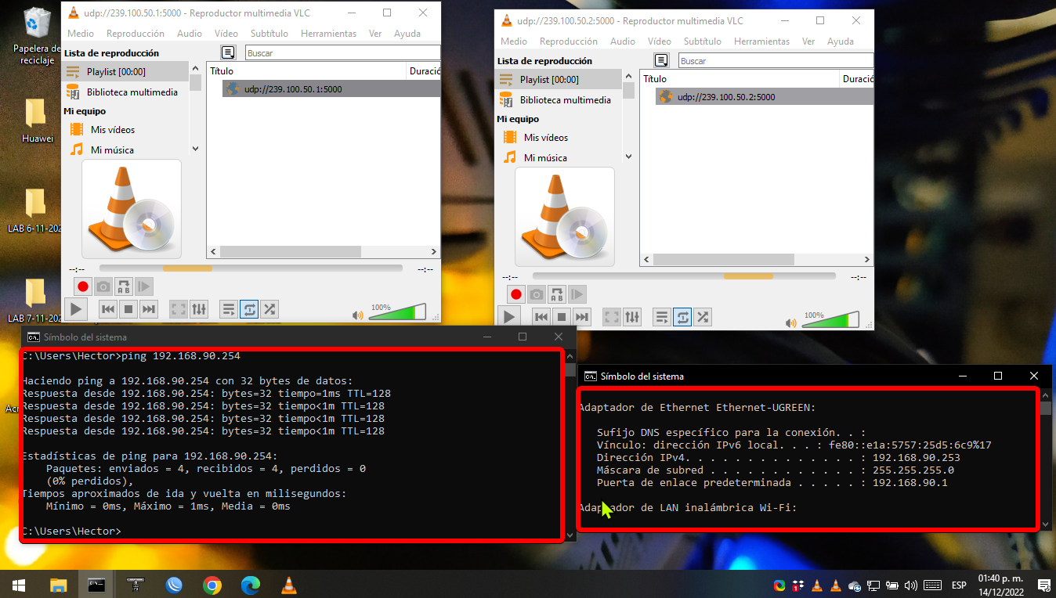The height and width of the screenshot is (598, 1056).
Task: Adjust the volume slider in the left VLC window
Action: coord(396,312)
